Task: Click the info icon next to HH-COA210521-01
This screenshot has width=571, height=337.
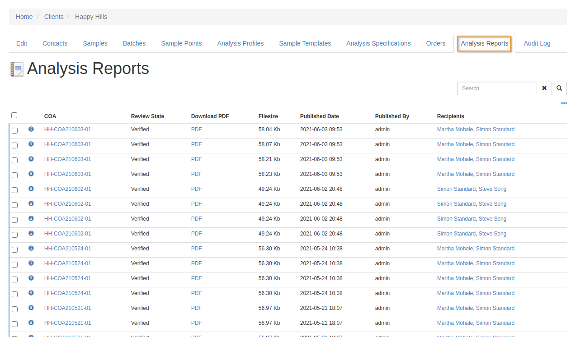Action: click(31, 308)
